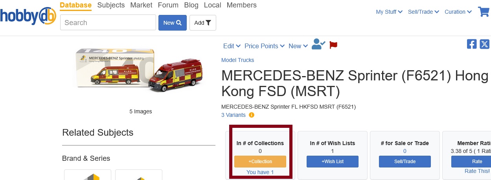
Task: Add item with +Collection button
Action: click(260, 162)
